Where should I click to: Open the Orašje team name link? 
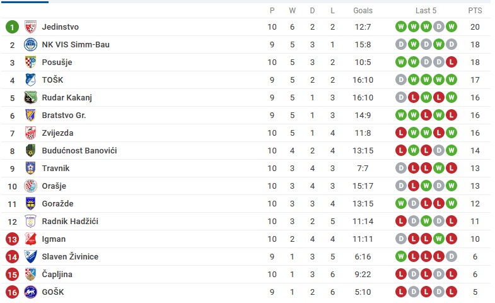[x=54, y=186]
